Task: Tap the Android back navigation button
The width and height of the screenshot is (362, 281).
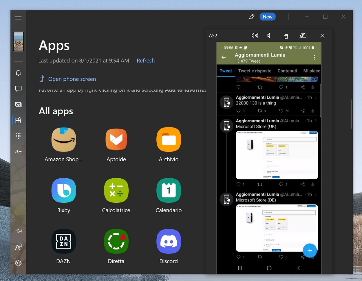Action: pyautogui.click(x=299, y=268)
